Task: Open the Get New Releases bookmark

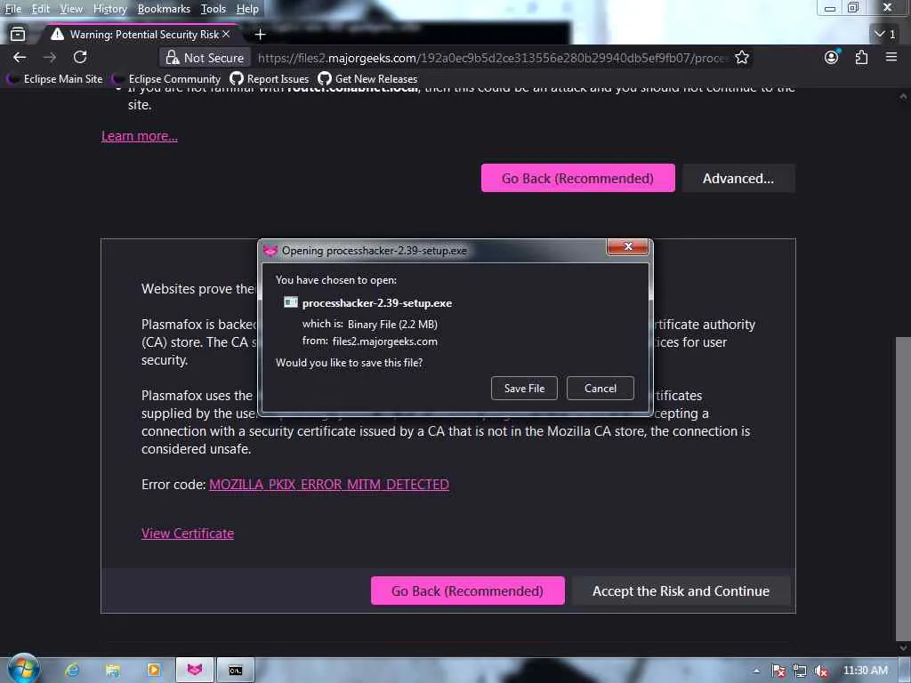Action: 367,78
